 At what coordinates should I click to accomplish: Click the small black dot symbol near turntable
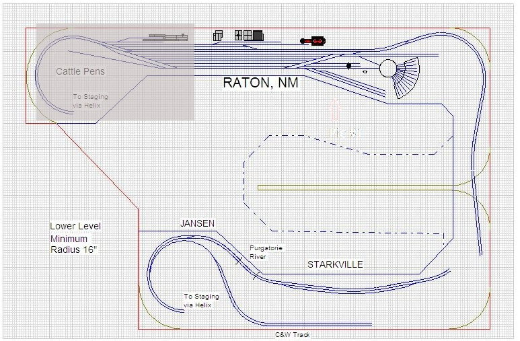[x=348, y=65]
